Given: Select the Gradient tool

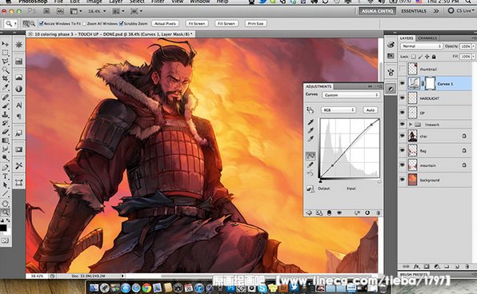Looking at the screenshot, I should 5,141.
